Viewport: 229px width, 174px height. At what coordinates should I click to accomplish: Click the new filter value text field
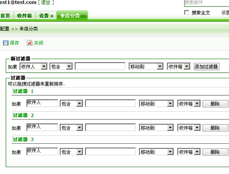100,66
